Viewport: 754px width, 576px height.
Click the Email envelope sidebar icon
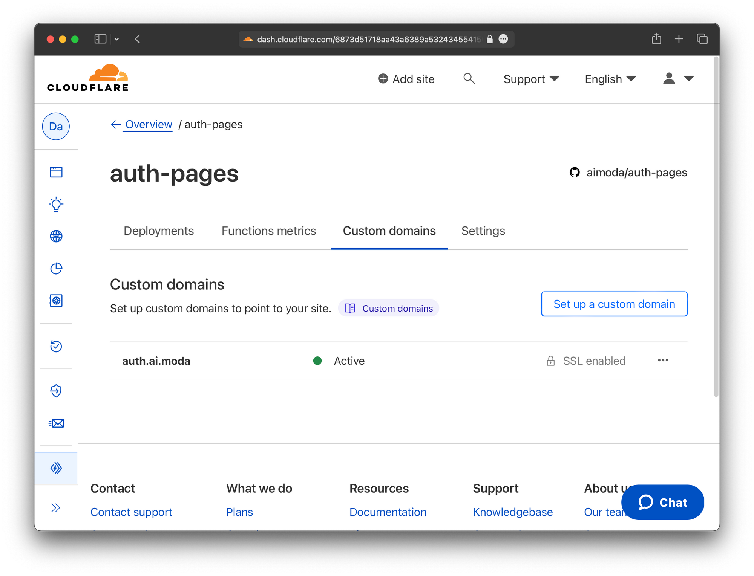[56, 423]
